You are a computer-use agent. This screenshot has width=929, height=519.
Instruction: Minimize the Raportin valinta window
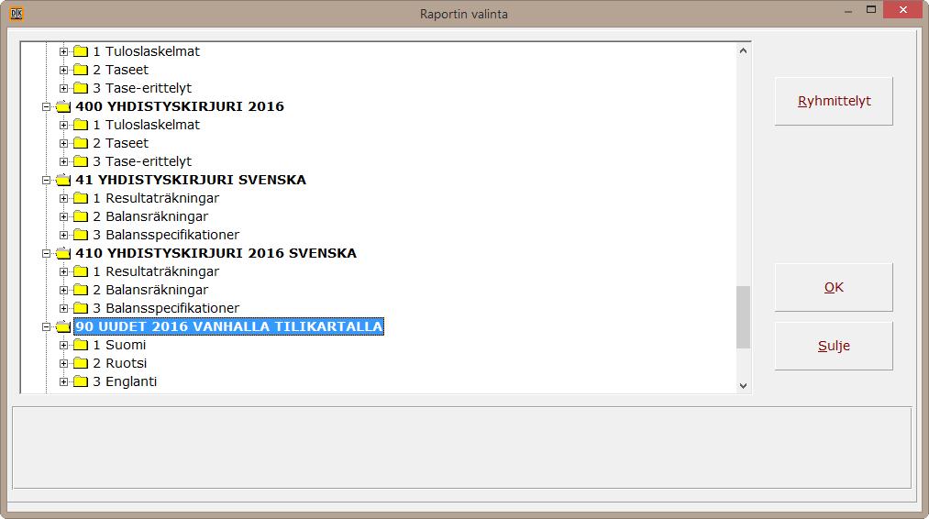(848, 11)
